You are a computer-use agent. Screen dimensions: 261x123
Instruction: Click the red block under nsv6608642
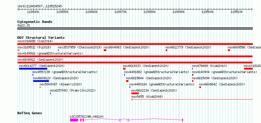click(x=200, y=87)
